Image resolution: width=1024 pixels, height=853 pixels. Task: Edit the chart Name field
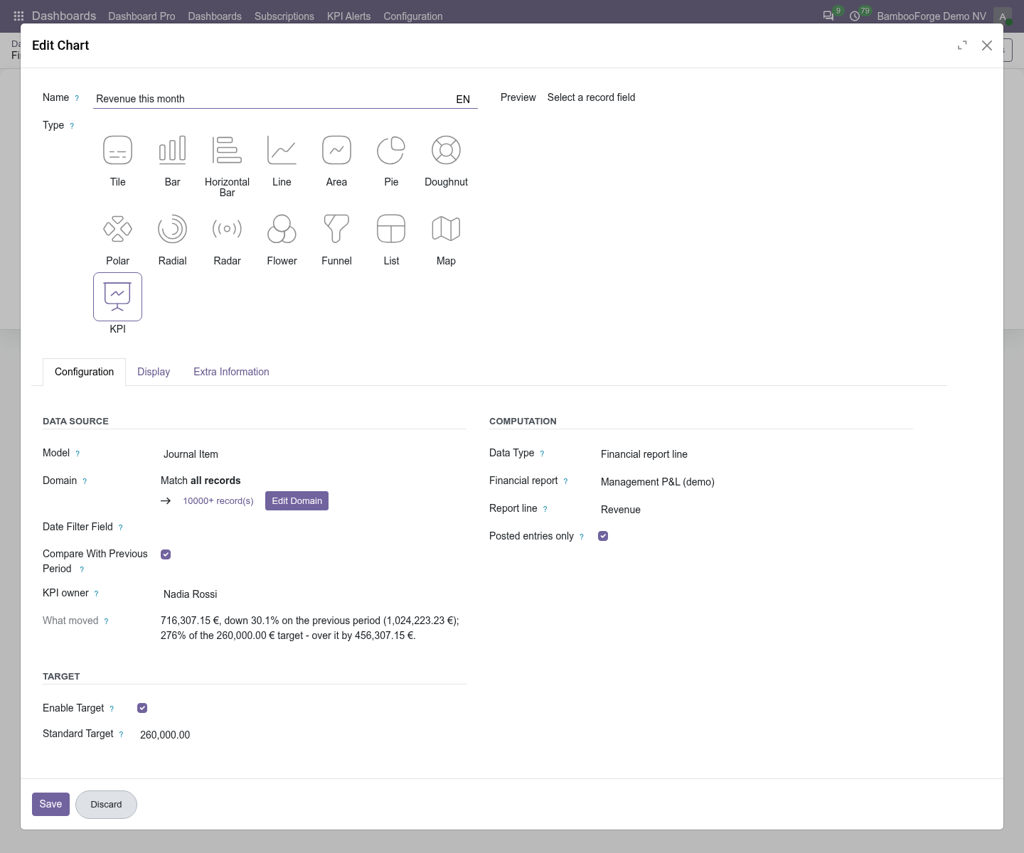pyautogui.click(x=273, y=99)
